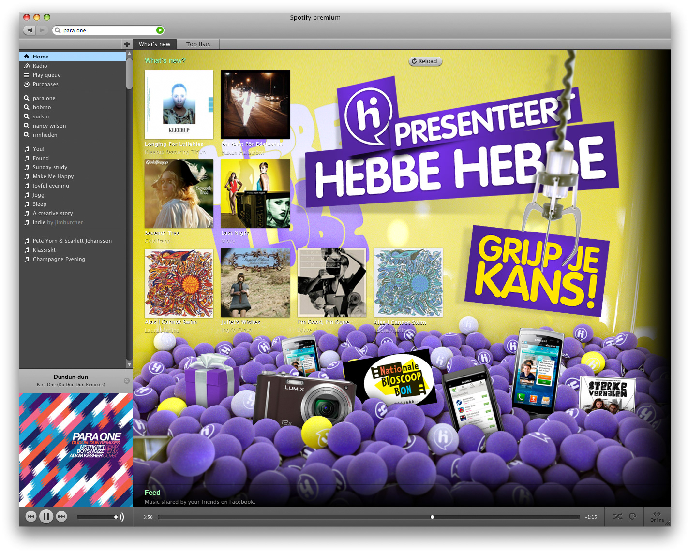Open 'För Sent För Edelweiss' album cover
This screenshot has width=688, height=551.
[x=255, y=104]
